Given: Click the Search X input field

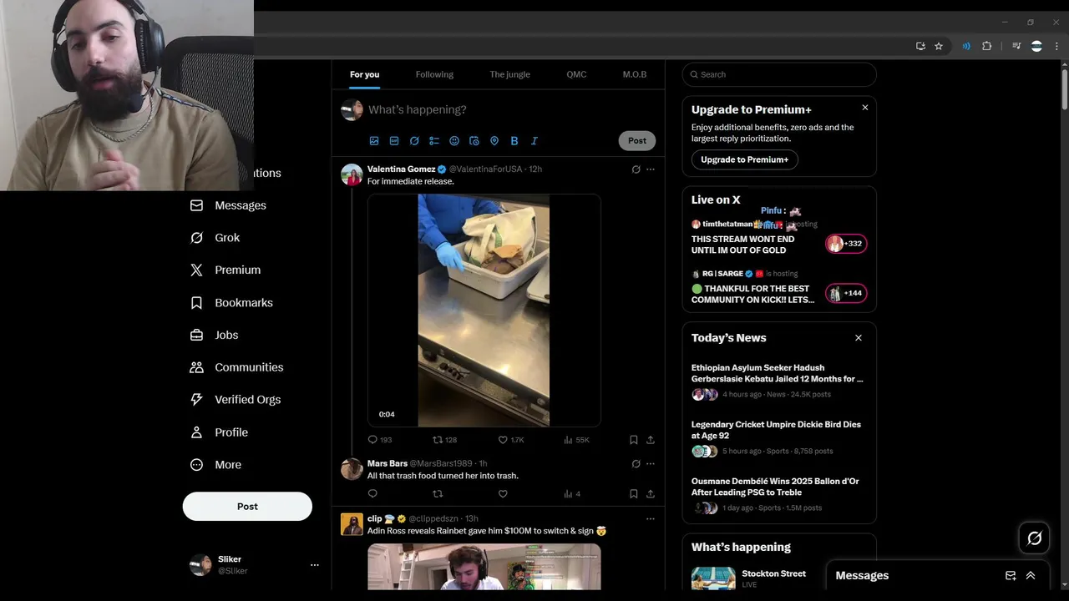Looking at the screenshot, I should tap(779, 74).
